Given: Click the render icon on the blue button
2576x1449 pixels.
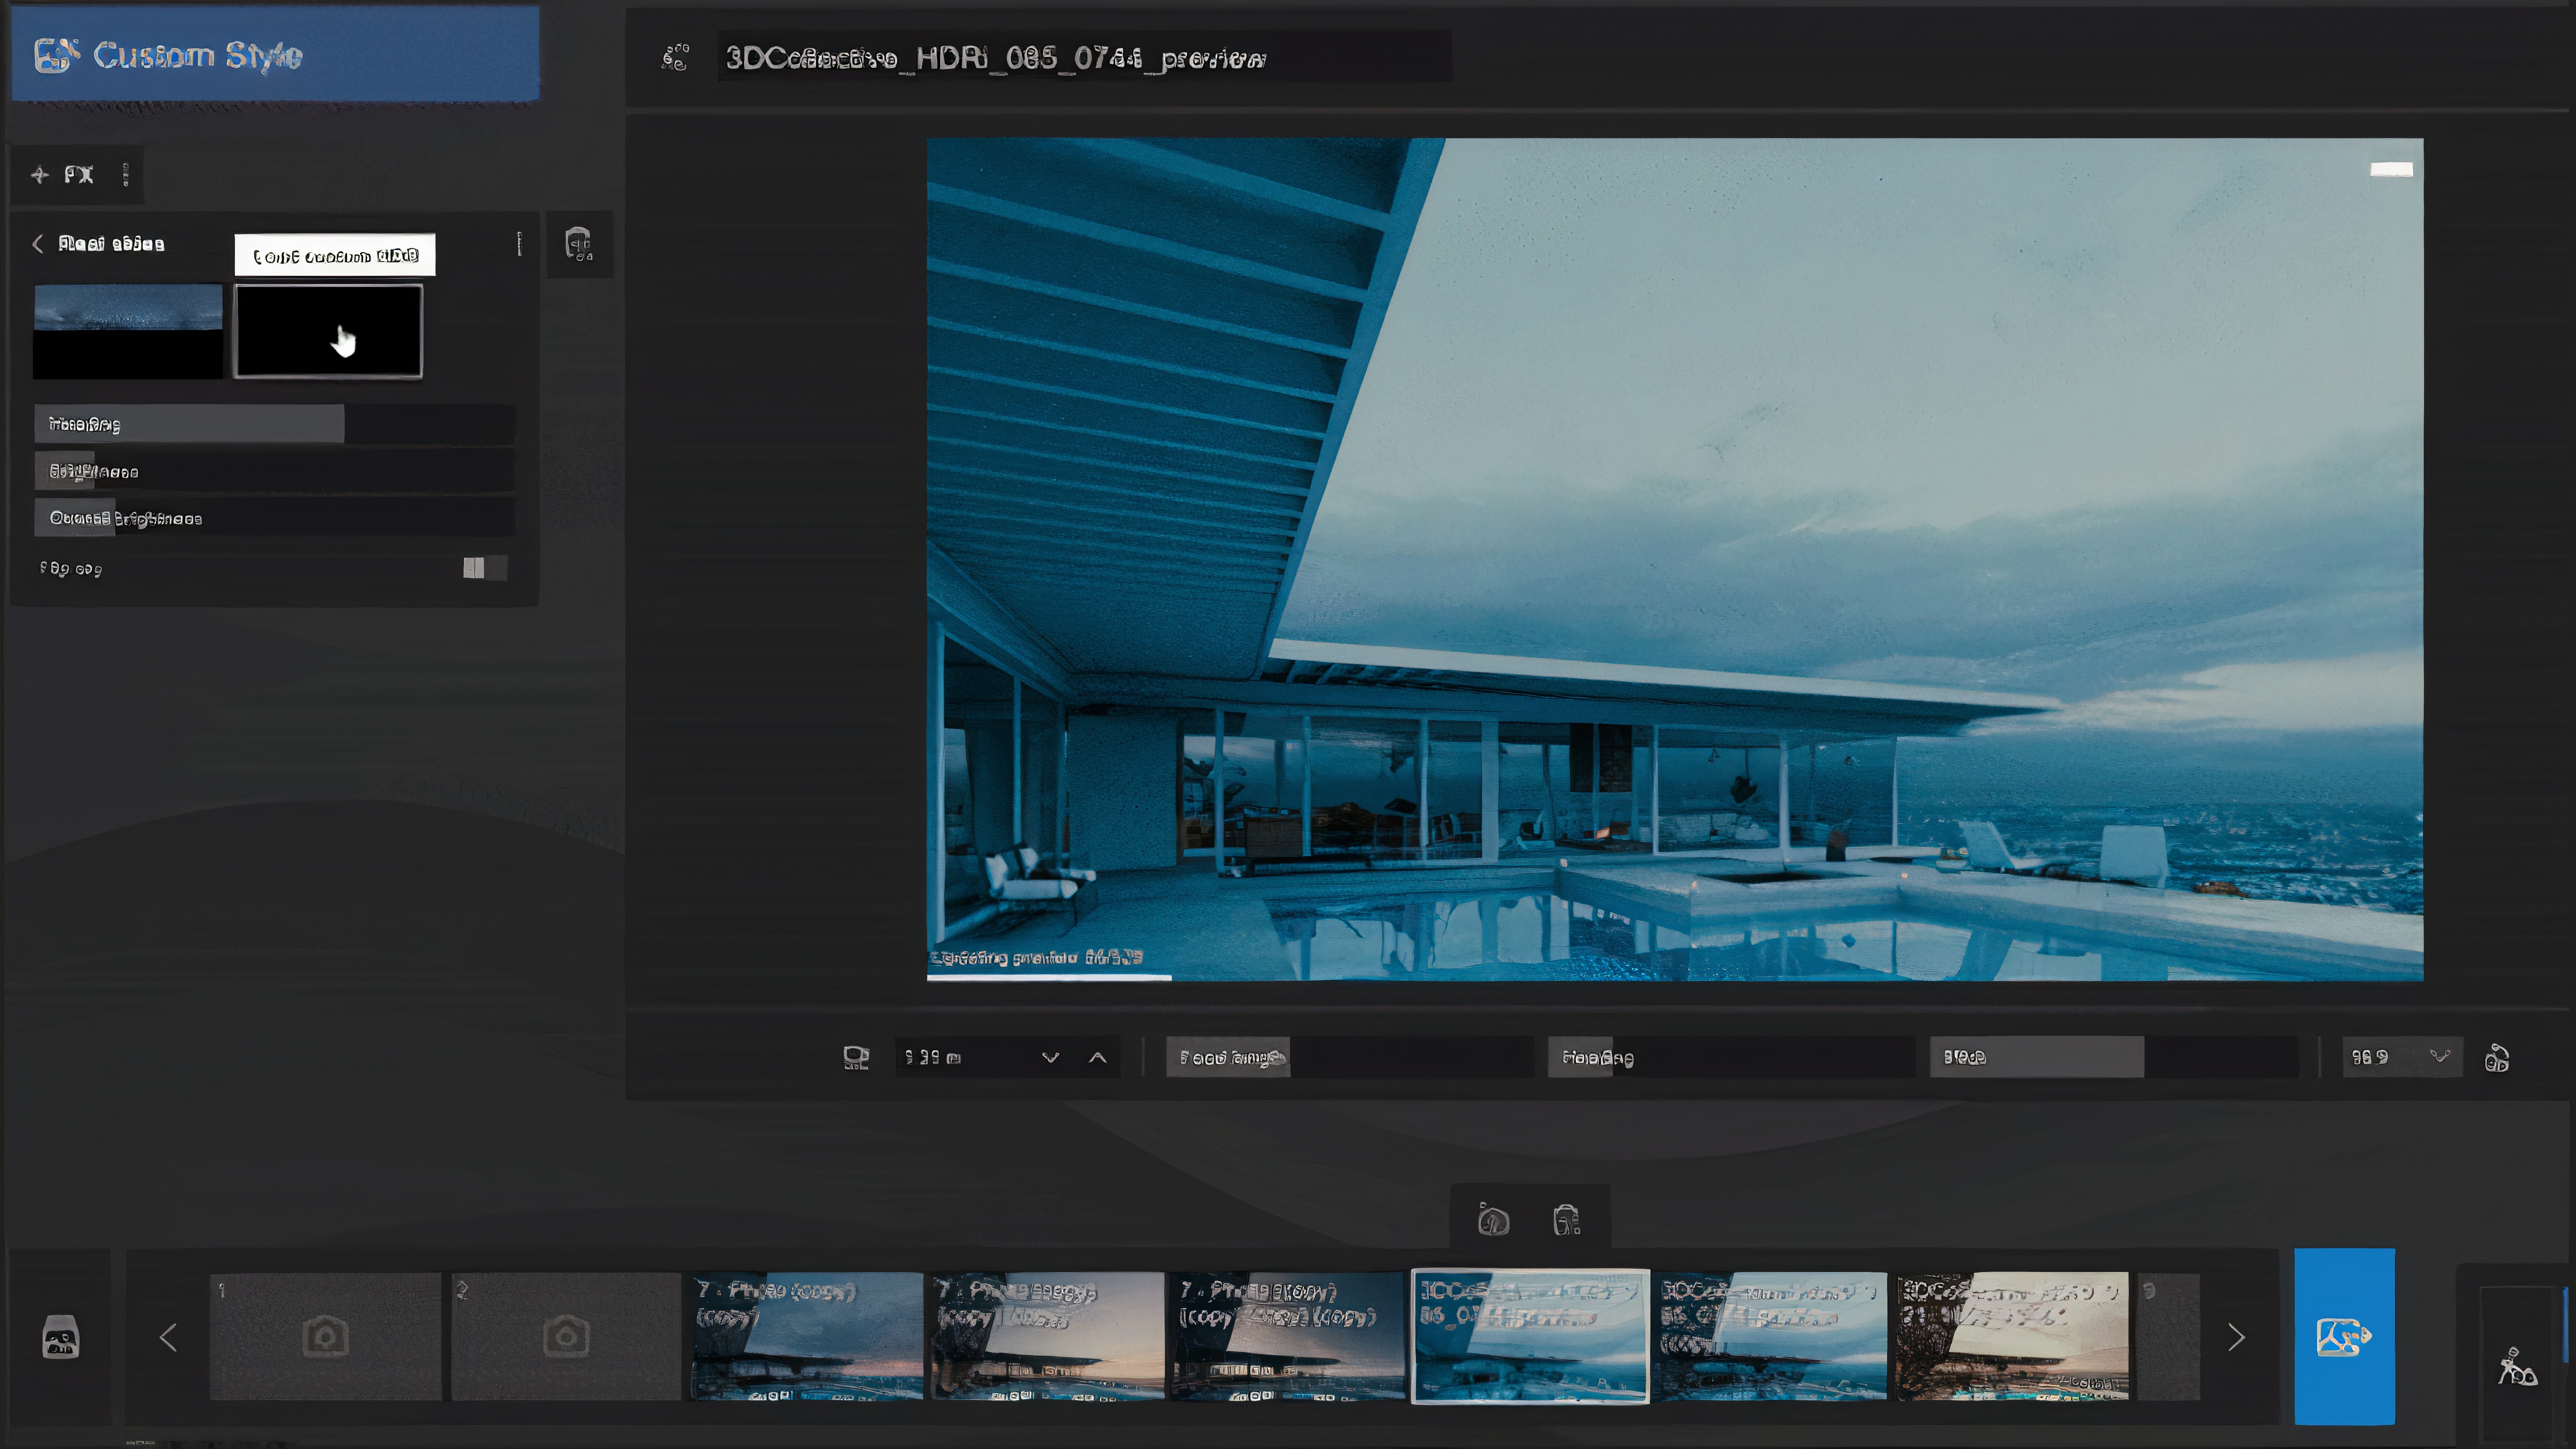Looking at the screenshot, I should click(x=2344, y=1336).
